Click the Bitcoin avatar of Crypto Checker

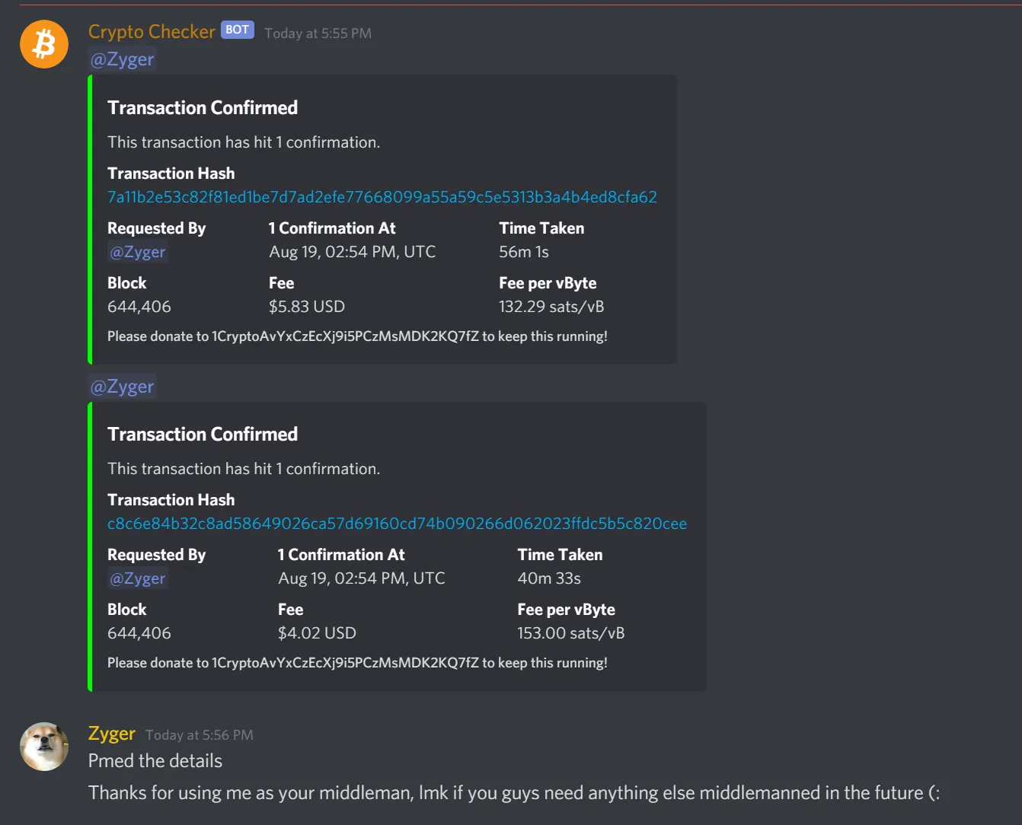tap(44, 44)
